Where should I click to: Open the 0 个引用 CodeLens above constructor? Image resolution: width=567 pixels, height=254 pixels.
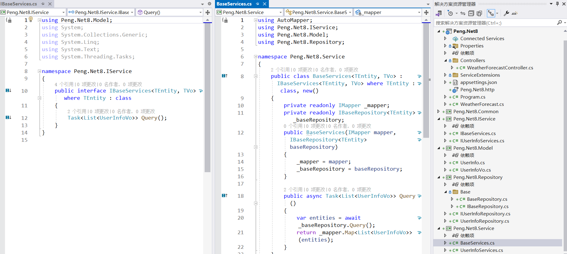(293, 126)
